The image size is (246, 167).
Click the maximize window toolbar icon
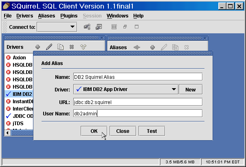click(137, 27)
